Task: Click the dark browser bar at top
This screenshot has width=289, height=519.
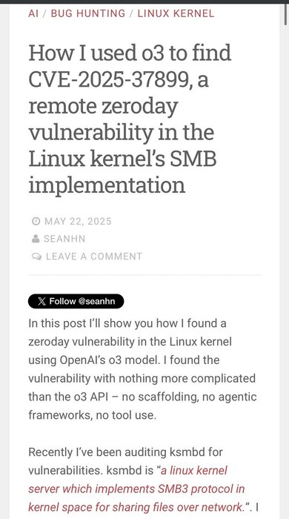Action: [x=144, y=1]
